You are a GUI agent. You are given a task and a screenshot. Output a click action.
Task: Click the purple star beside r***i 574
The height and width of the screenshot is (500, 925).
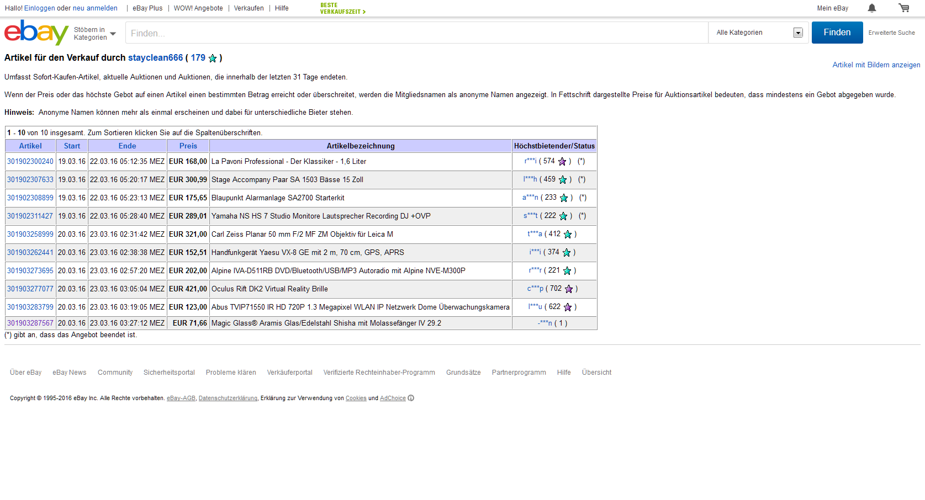[562, 162]
